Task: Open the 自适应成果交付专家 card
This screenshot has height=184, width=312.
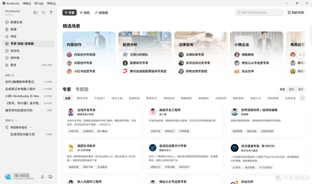Action: 184,156
